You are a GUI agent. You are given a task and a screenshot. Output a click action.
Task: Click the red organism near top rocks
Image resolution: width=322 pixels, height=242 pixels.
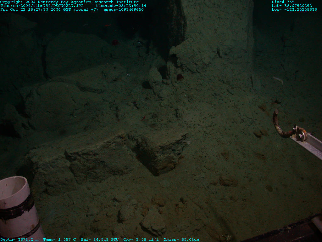[115, 42]
